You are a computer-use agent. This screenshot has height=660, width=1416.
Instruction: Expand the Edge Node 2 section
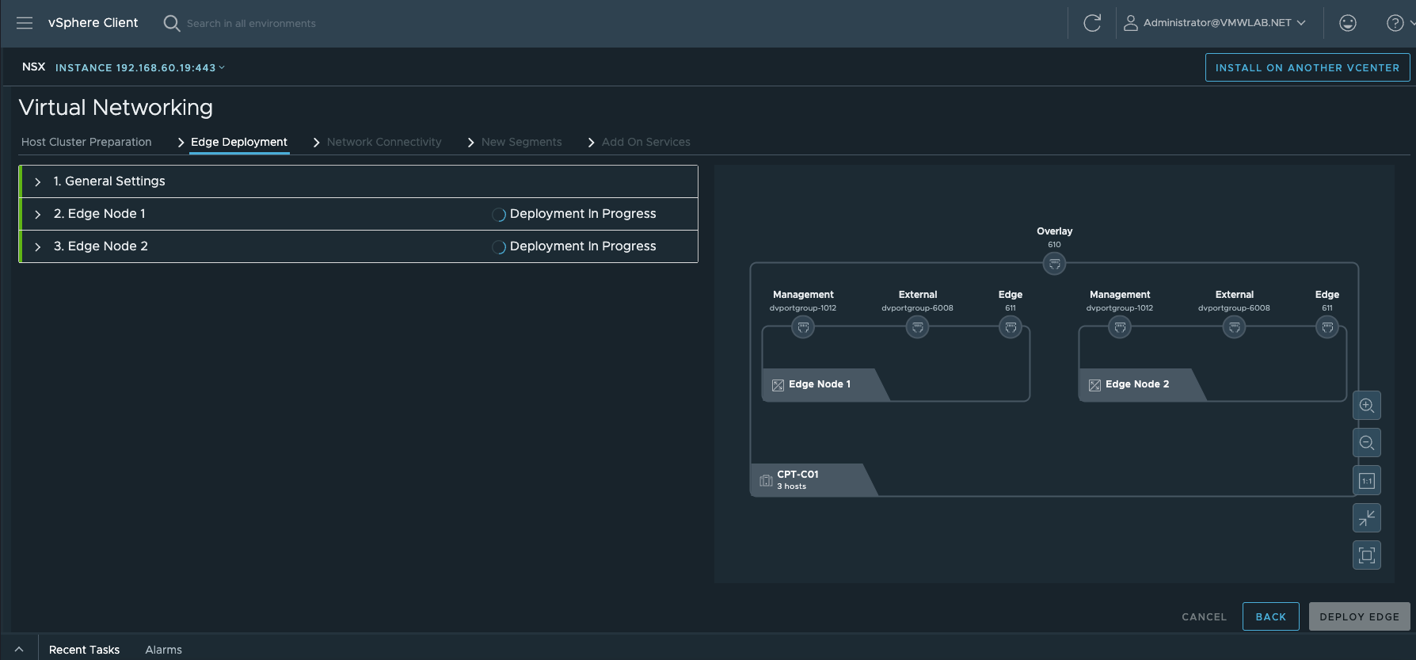point(37,247)
